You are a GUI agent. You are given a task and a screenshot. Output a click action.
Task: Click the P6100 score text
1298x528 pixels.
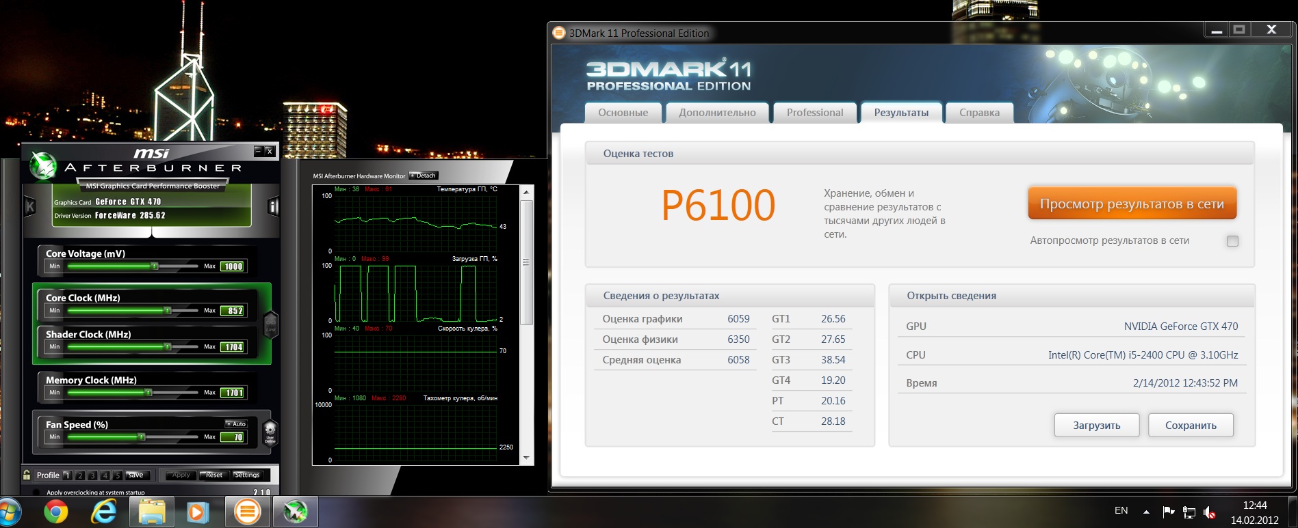[x=718, y=205]
